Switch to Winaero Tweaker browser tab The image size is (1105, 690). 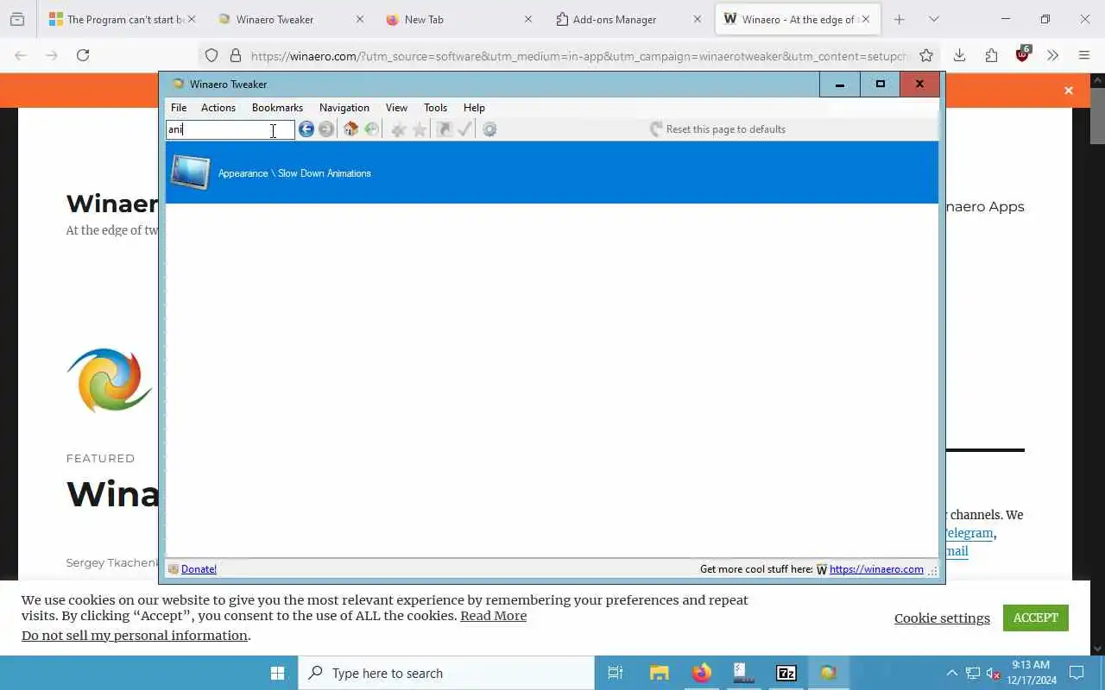pos(289,19)
